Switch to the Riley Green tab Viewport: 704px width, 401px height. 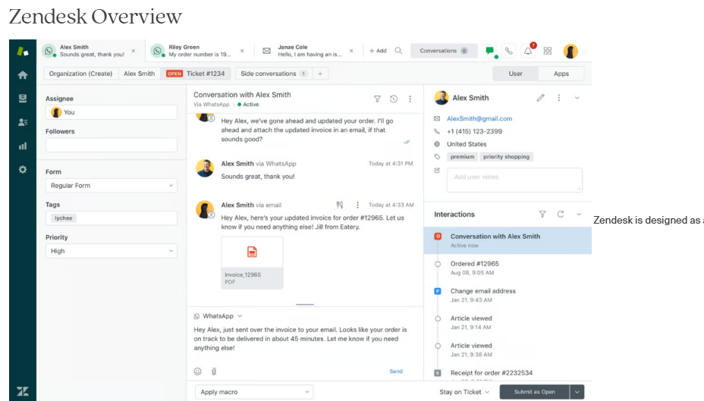[200, 51]
